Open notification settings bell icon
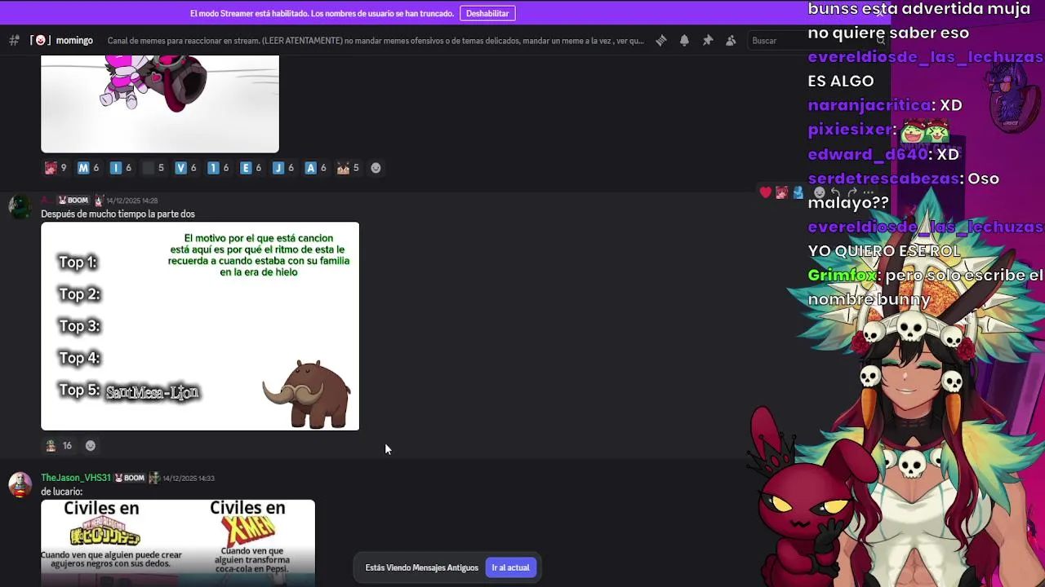Viewport: 1045px width, 587px height. pos(684,41)
